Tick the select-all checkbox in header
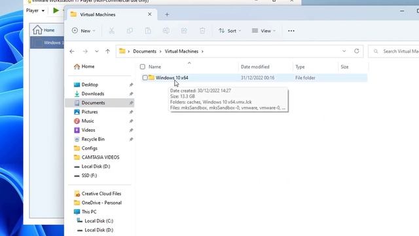Image resolution: width=419 pixels, height=236 pixels. (143, 67)
